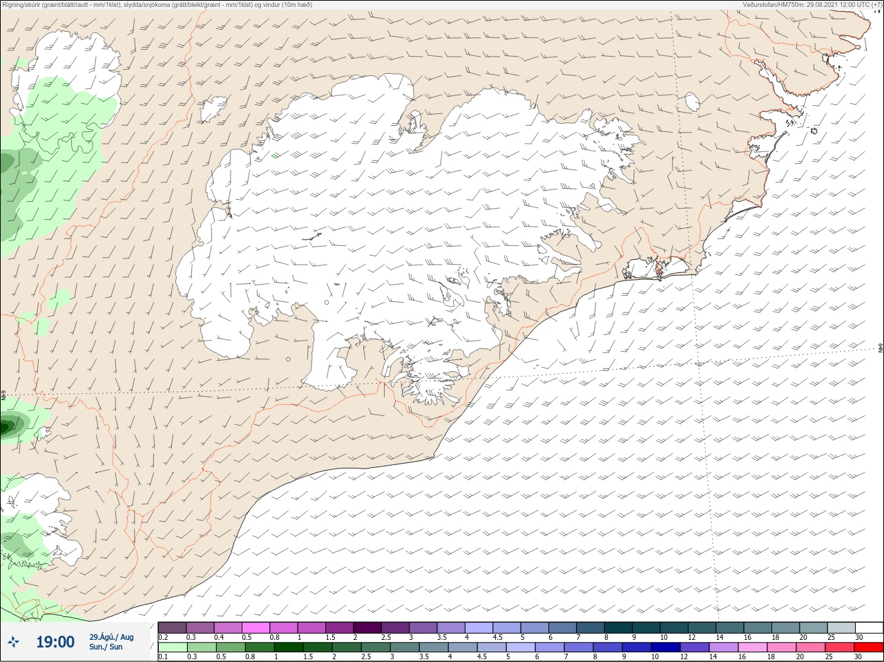Pick the 6 swatch in upper legend row
Viewport: 884px width, 662px height.
point(562,627)
